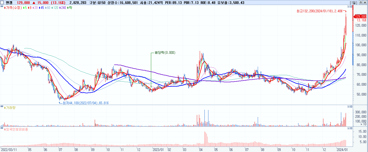Click the ×10 volume scale label

tap(363, 124)
